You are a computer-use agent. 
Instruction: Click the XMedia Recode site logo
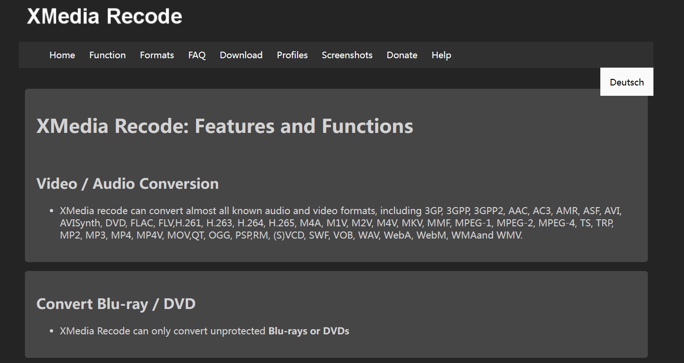coord(104,16)
